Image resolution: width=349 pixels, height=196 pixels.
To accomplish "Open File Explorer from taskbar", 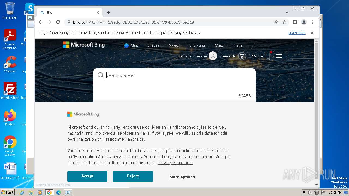I will (31, 192).
